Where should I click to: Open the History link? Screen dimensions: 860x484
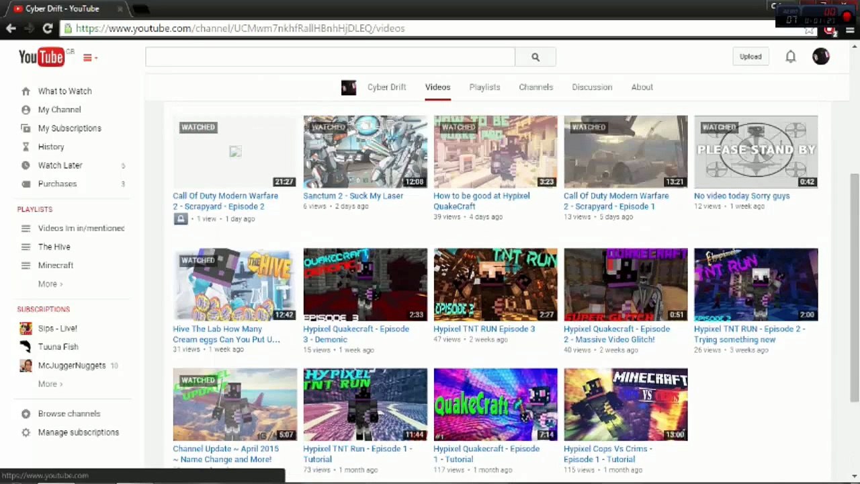(x=51, y=147)
